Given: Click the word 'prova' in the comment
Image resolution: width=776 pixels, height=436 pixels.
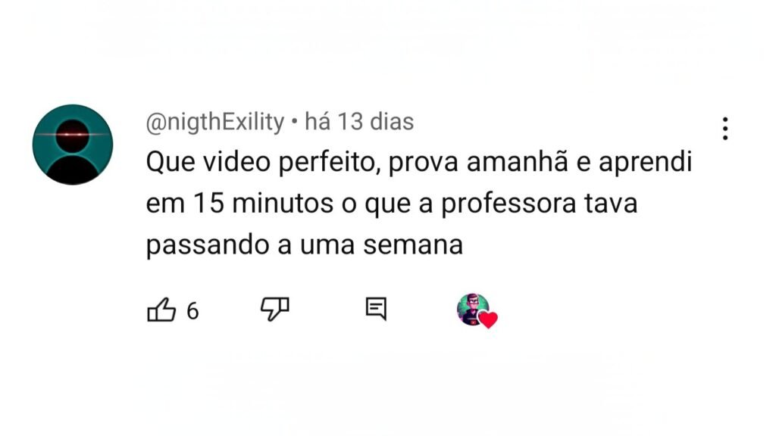Looking at the screenshot, I should pyautogui.click(x=423, y=163).
